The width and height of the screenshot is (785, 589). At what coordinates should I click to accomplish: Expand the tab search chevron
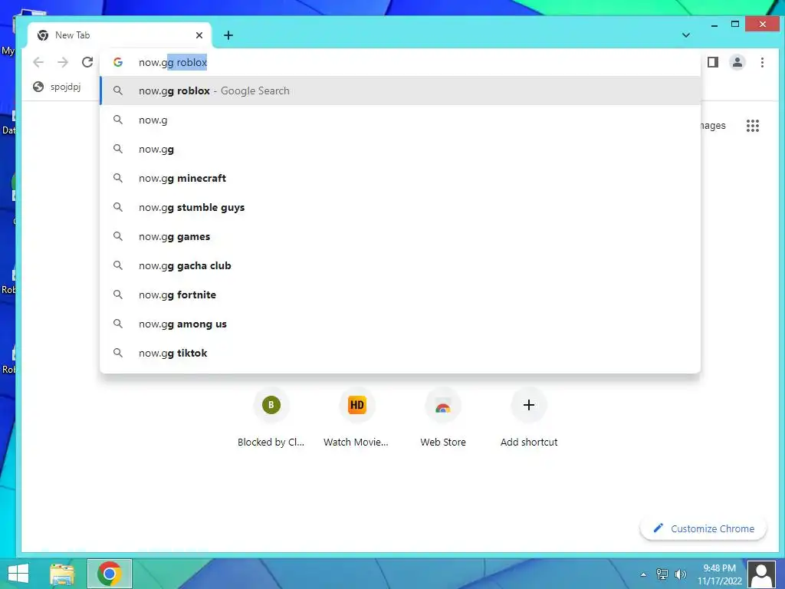tap(686, 35)
